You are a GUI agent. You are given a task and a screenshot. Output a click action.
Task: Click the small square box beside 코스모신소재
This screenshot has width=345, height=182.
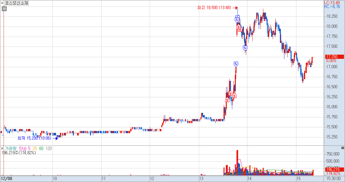coord(2,3)
